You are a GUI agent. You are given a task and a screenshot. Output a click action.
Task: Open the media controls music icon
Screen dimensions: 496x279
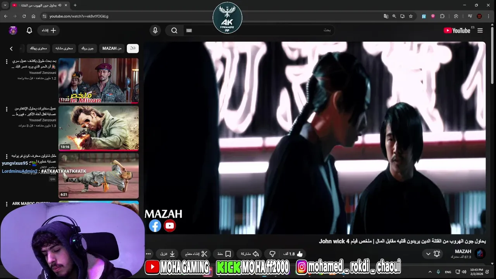[x=470, y=16]
